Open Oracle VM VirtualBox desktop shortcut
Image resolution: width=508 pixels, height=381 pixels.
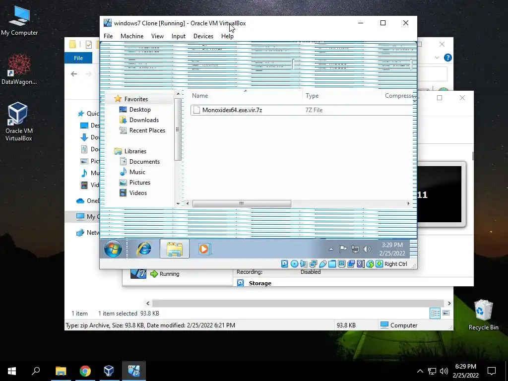18,122
